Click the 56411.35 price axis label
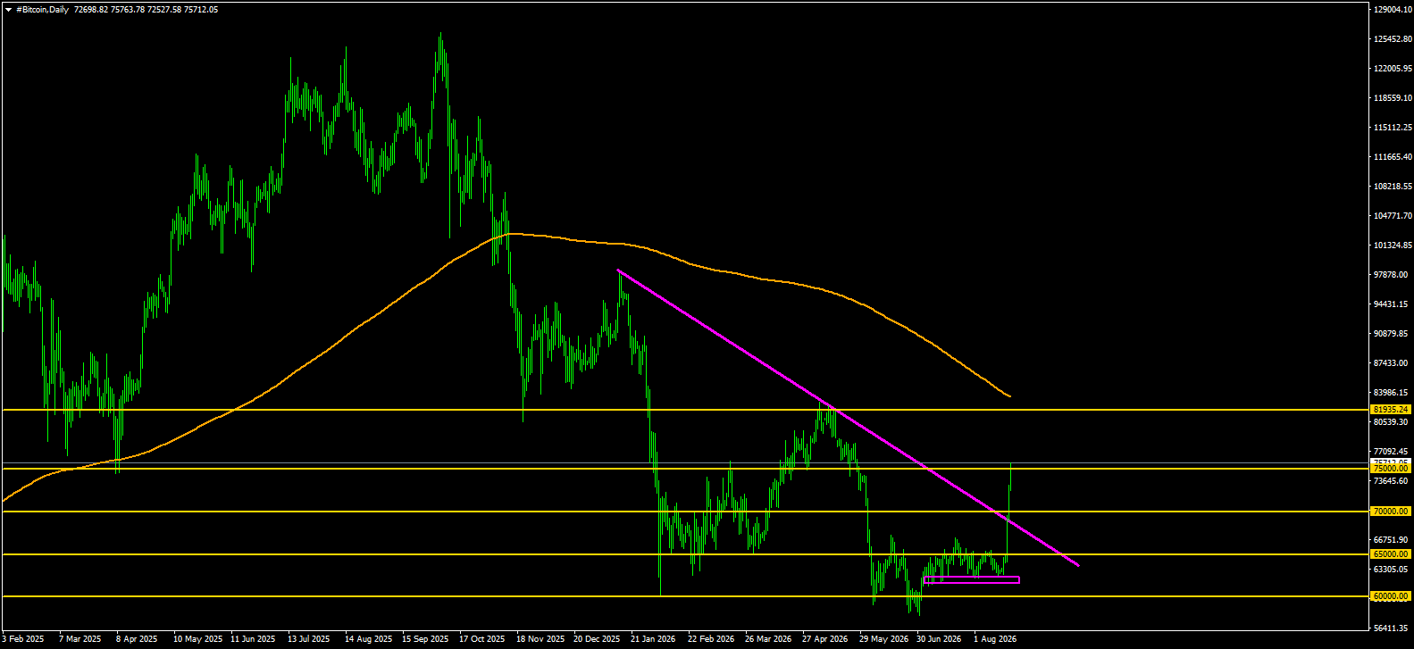The width and height of the screenshot is (1414, 649). [x=1392, y=628]
